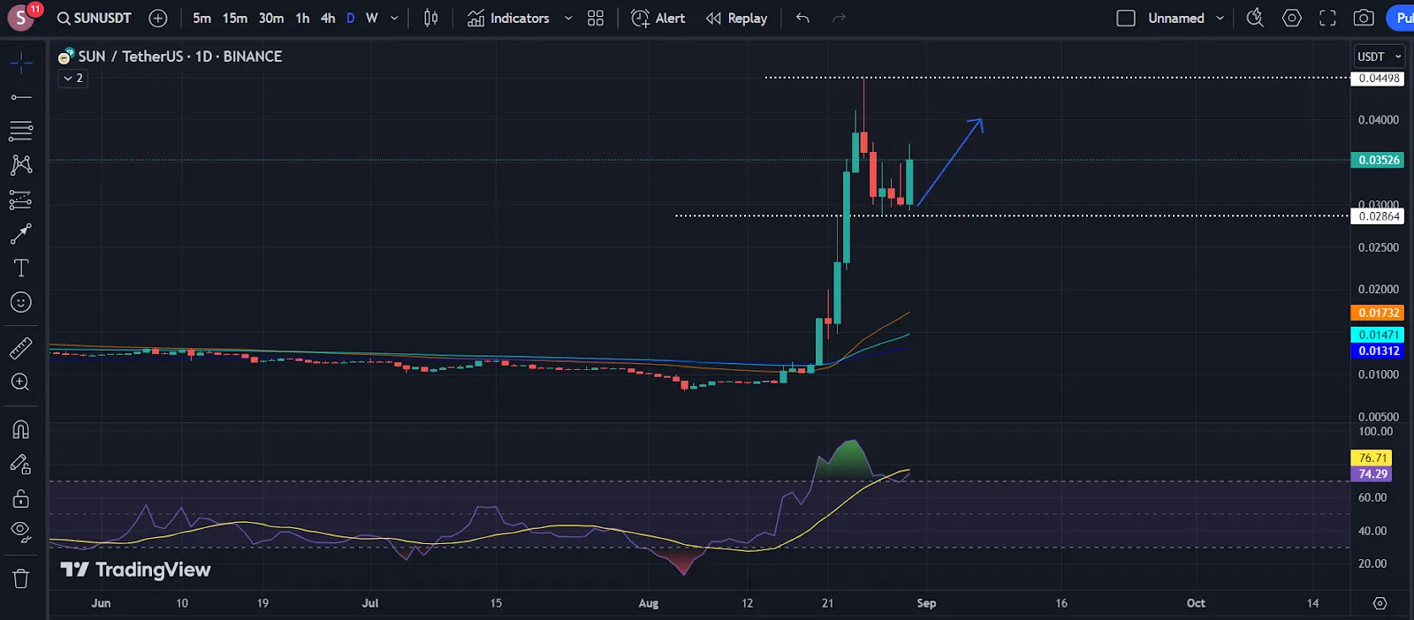Open the USDT currency dropdown
1414x620 pixels.
pos(1380,57)
